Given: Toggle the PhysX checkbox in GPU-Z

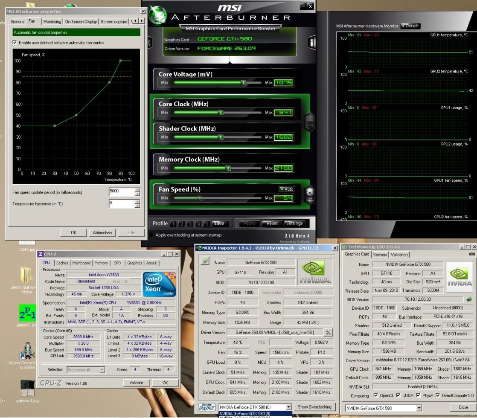Looking at the screenshot, I should (418, 395).
